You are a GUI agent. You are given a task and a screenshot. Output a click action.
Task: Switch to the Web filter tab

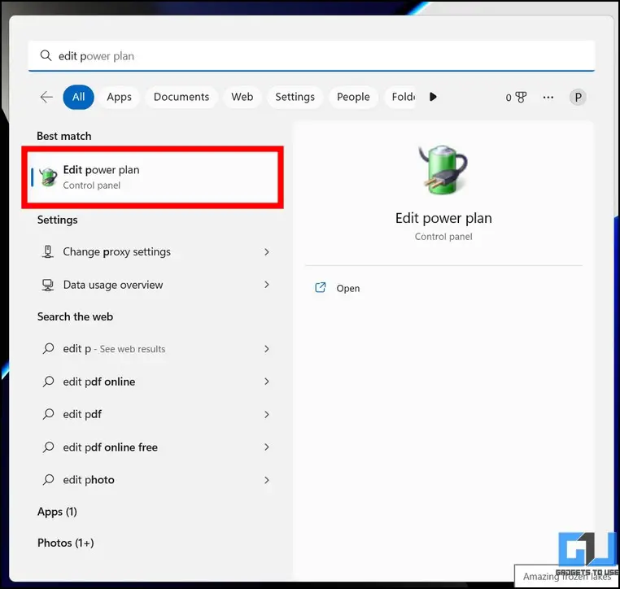(x=242, y=97)
